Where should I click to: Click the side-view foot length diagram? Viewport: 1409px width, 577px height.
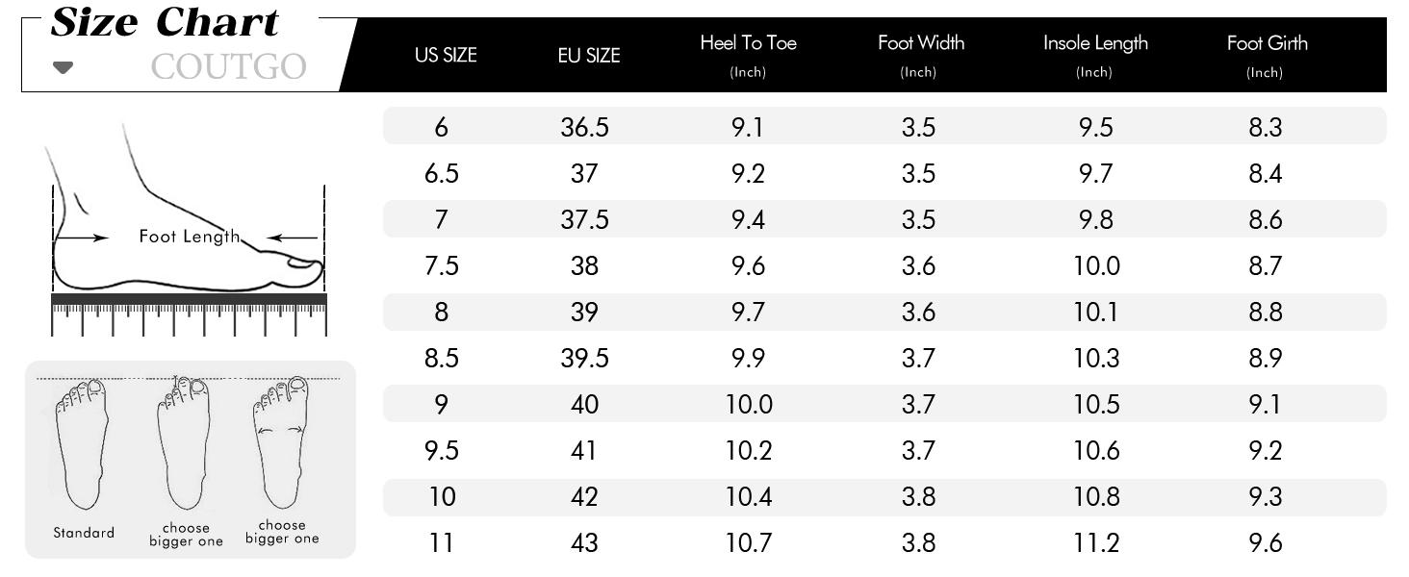[188, 216]
